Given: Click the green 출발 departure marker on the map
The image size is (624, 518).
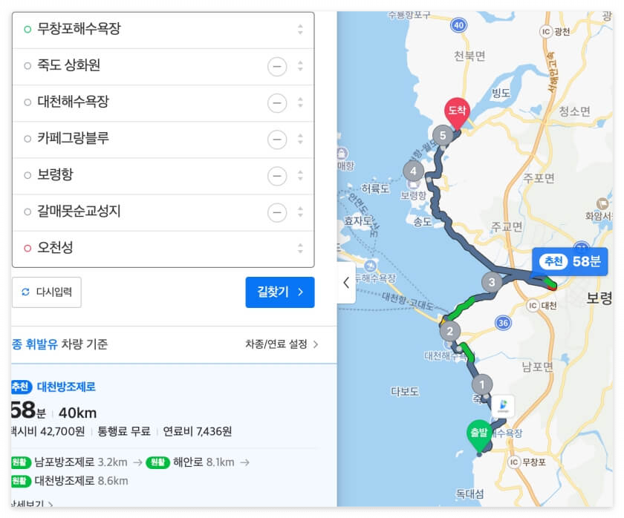Looking at the screenshot, I should click(480, 431).
